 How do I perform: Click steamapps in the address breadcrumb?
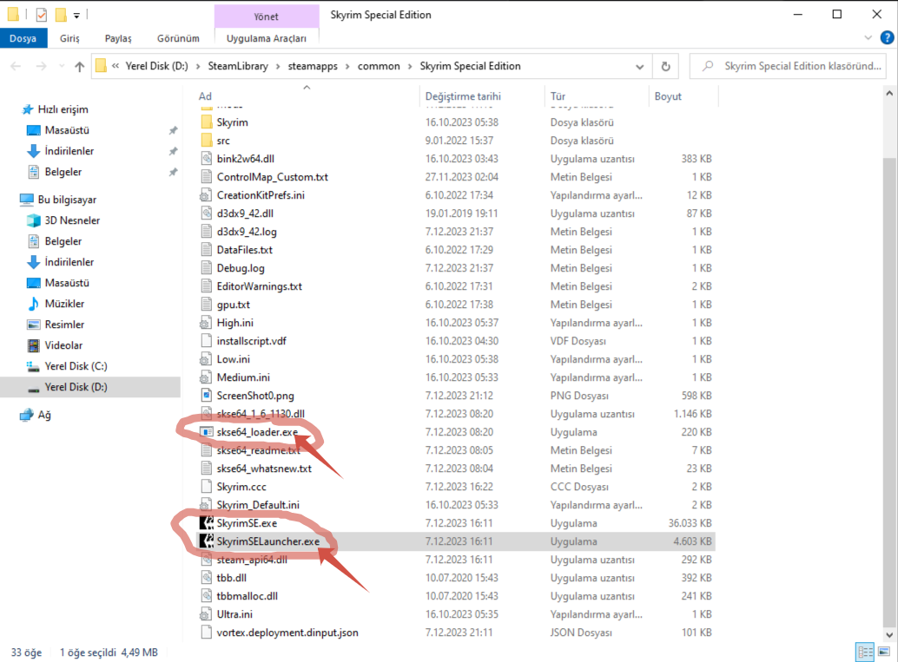point(313,66)
